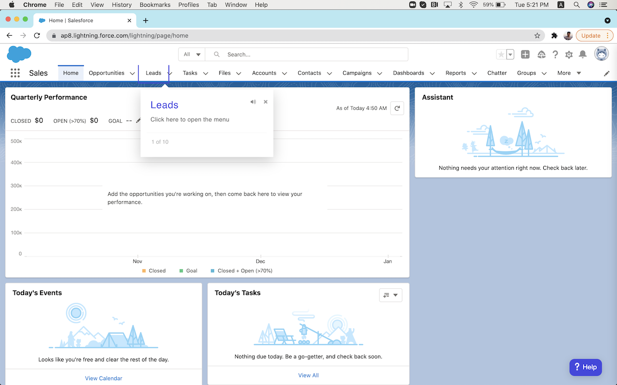
Task: Expand the Contacts tab chevron
Action: coord(330,74)
